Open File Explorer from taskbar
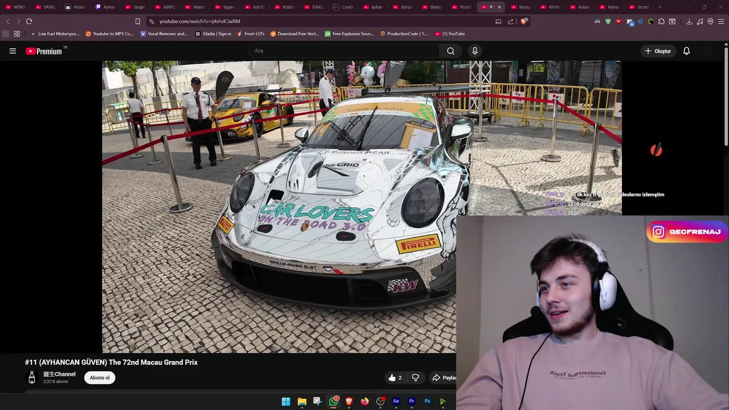Screen dimensions: 729x410 pyautogui.click(x=302, y=401)
